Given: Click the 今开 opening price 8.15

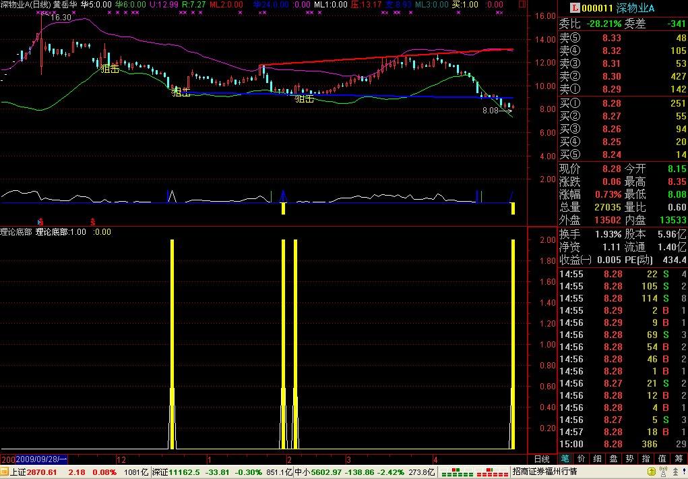Looking at the screenshot, I should tap(677, 169).
